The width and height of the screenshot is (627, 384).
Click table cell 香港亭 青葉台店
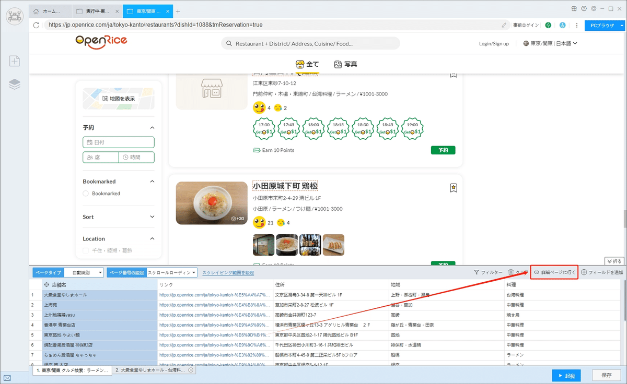coord(99,325)
